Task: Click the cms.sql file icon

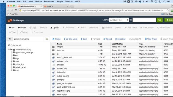Action: pyautogui.click(x=54, y=65)
